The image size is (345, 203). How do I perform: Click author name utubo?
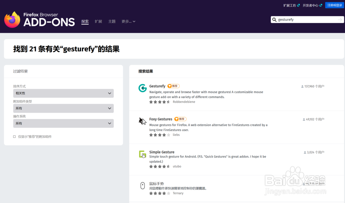pyautogui.click(x=177, y=166)
